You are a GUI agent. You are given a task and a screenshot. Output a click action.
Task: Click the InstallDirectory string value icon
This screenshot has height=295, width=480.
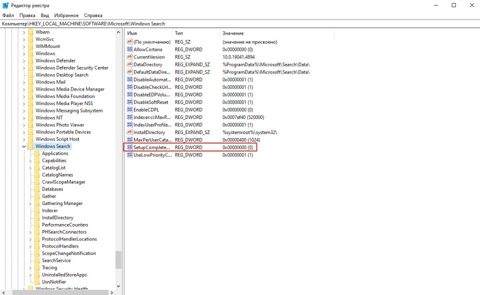[x=129, y=132]
